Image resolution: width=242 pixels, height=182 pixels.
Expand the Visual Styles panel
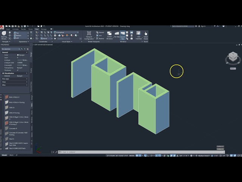tap(67, 42)
